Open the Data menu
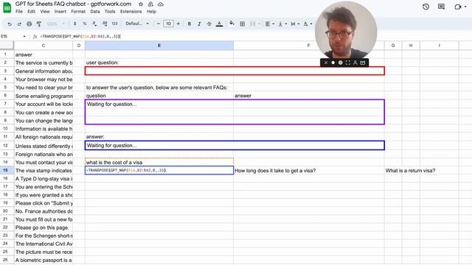This screenshot has height=265, width=472. (x=95, y=12)
